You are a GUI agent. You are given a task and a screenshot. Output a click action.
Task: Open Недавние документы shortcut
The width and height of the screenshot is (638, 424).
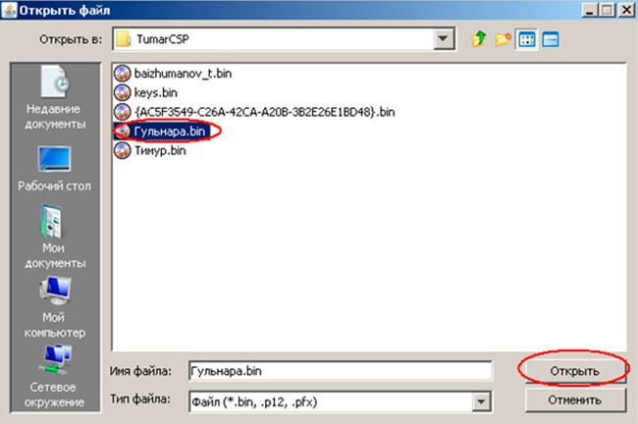point(55,98)
